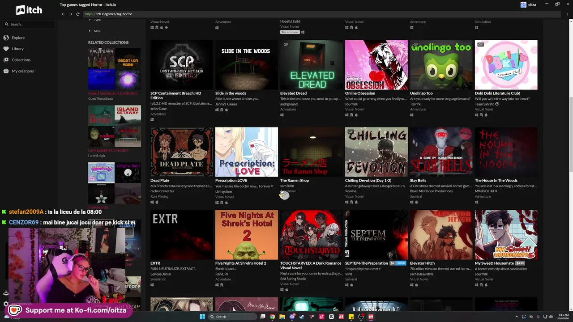573x322 pixels.
Task: Click Windows platform icon under Unolingo Too
Action: point(412,114)
